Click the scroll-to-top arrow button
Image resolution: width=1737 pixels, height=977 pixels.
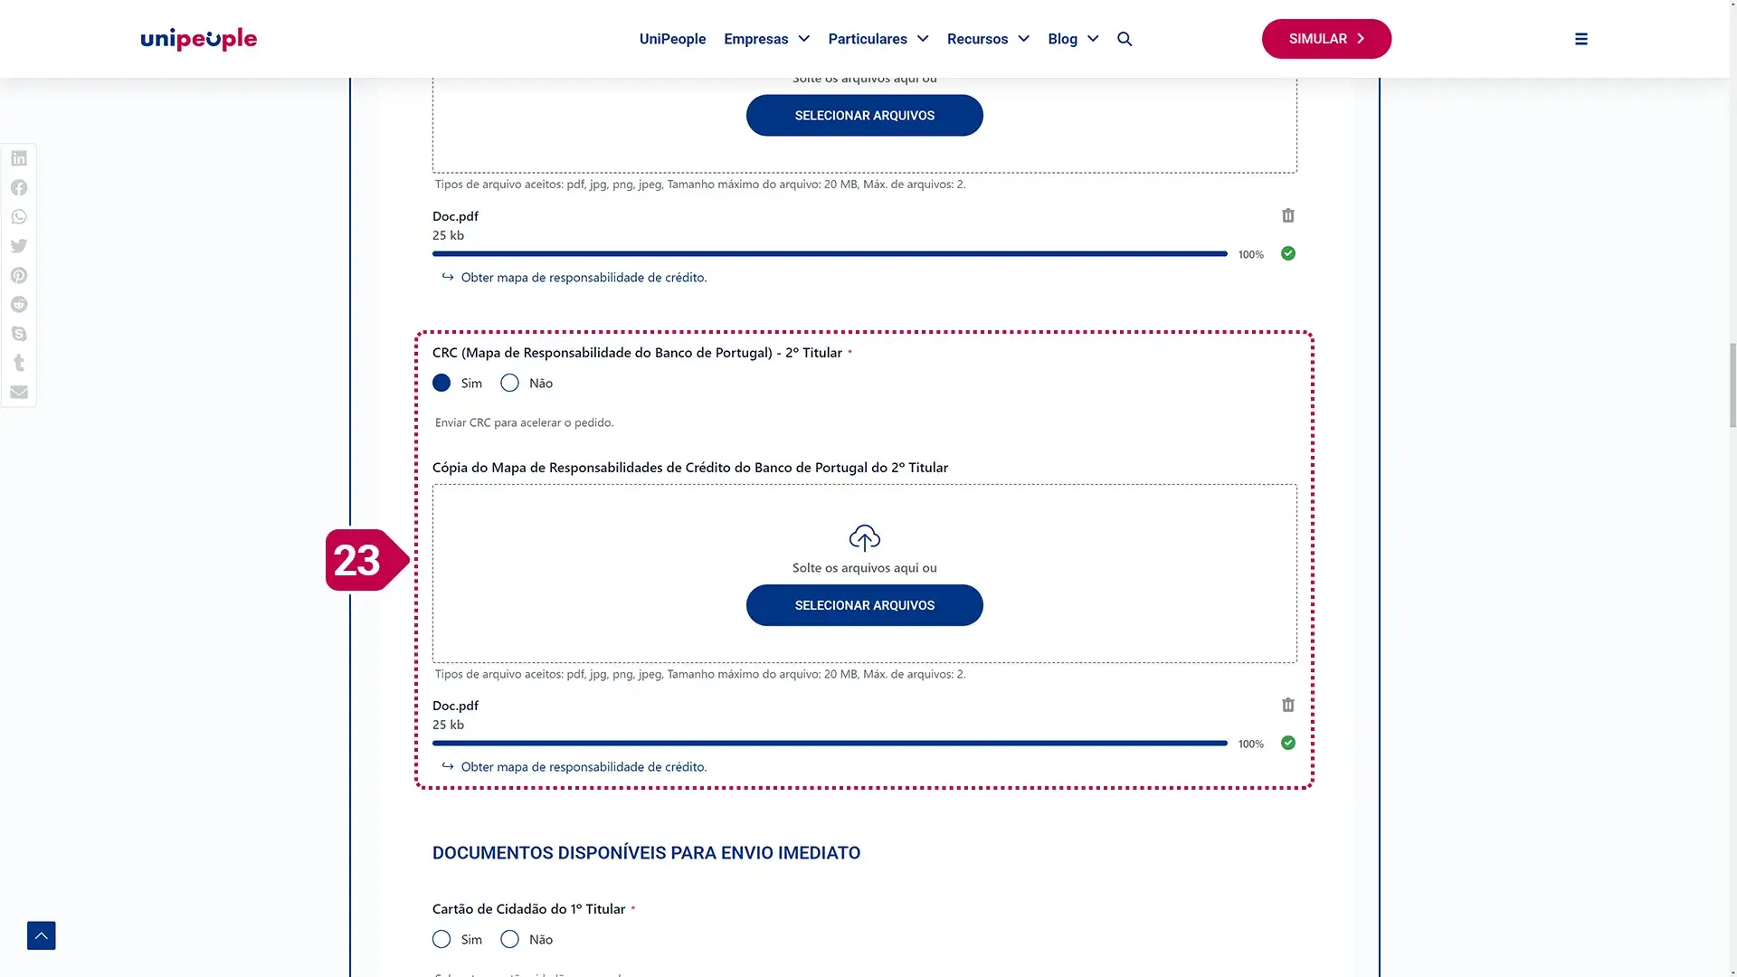[42, 935]
